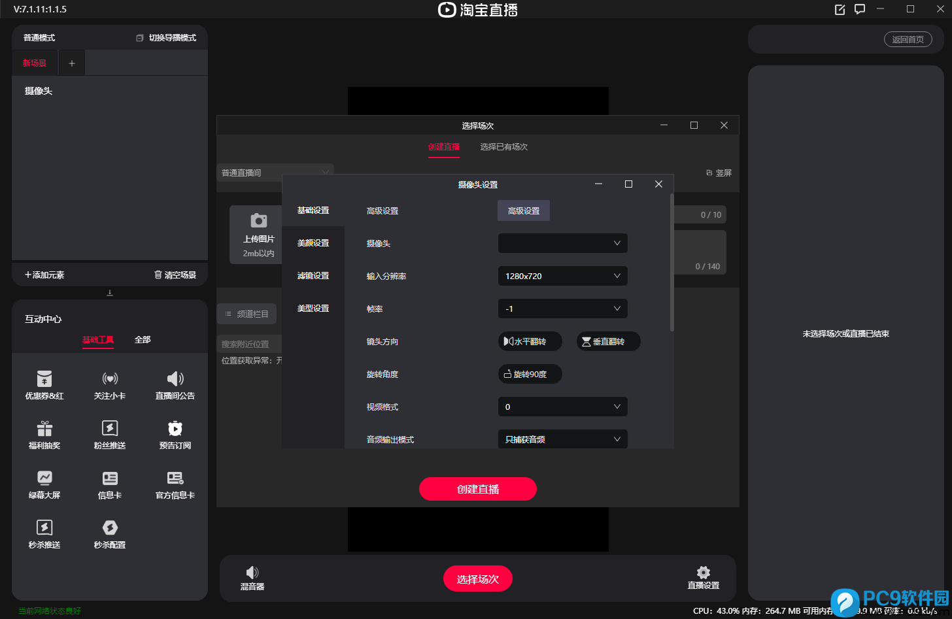Minimize the 选择场次 window
This screenshot has height=619, width=952.
pos(664,125)
